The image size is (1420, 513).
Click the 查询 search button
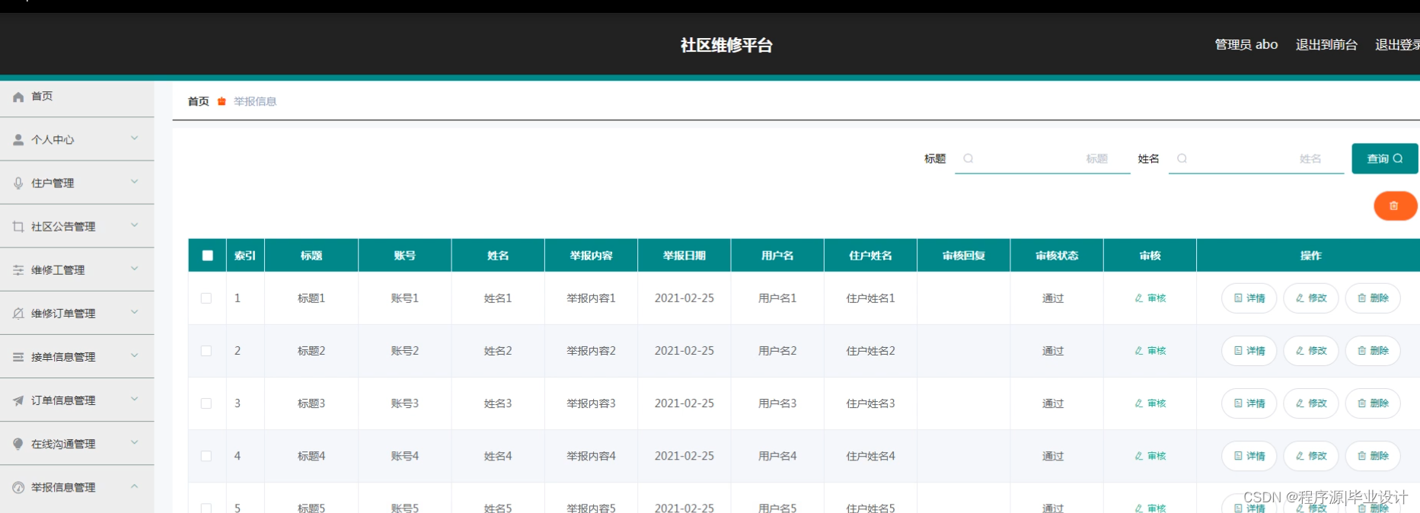point(1385,158)
